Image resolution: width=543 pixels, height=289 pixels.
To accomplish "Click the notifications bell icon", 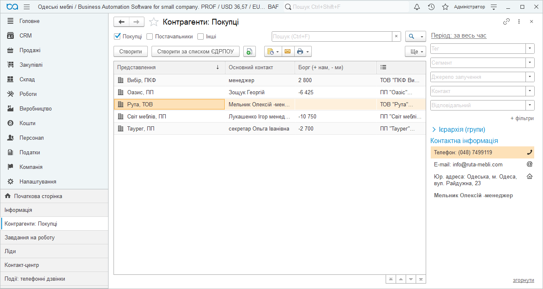I will tap(417, 7).
